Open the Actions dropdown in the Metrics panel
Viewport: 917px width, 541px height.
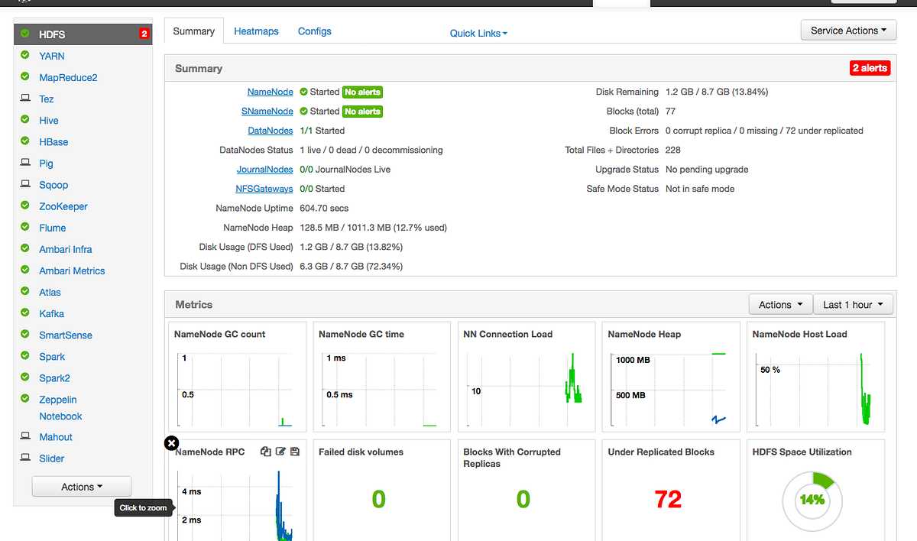pyautogui.click(x=780, y=304)
